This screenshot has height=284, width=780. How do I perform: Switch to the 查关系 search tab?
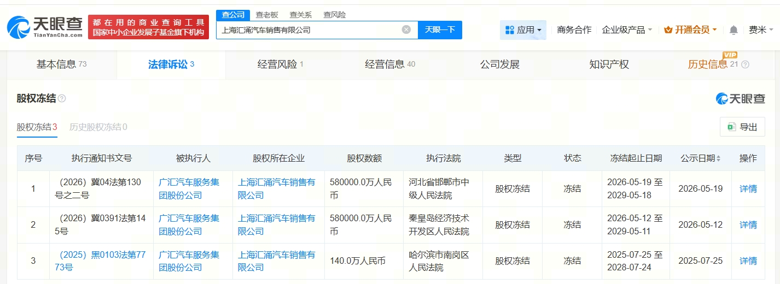(301, 15)
